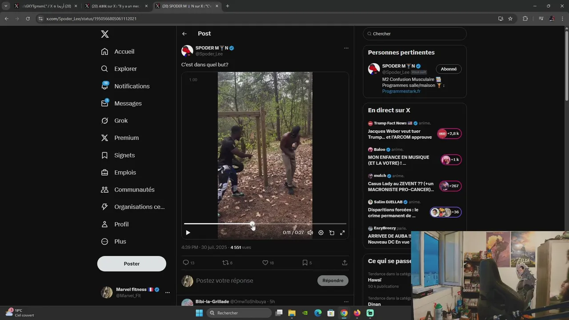This screenshot has height=320, width=569.
Task: Open Baloo live space
Action: (x=414, y=157)
